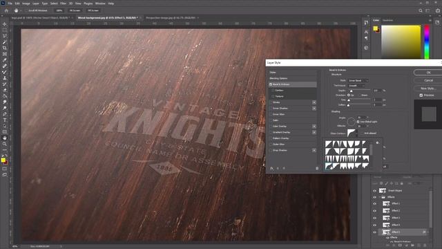Viewport: 442px width, 249px height.
Task: Open the Gloss Contour picker arrow
Action: (356, 133)
